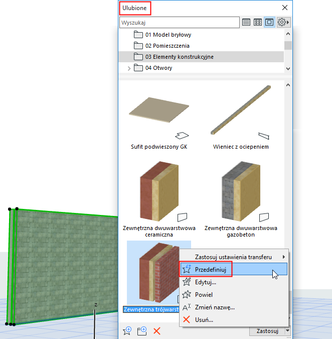Image resolution: width=332 pixels, height=339 pixels.
Task: Click folder tree scroll up arrow
Action: point(288,34)
